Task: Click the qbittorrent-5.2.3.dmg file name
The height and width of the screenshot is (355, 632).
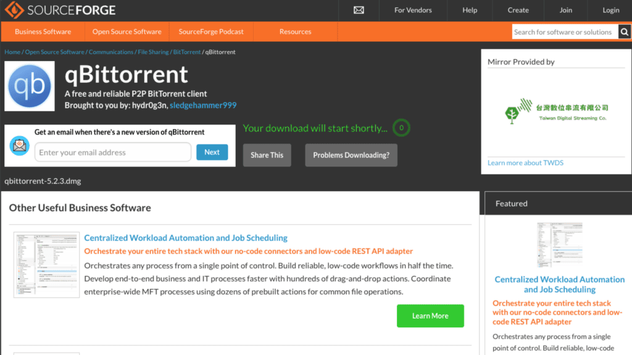Action: point(43,181)
